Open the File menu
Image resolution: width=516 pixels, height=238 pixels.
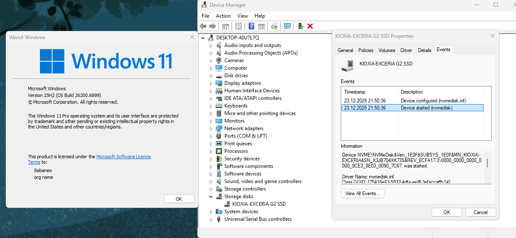205,16
